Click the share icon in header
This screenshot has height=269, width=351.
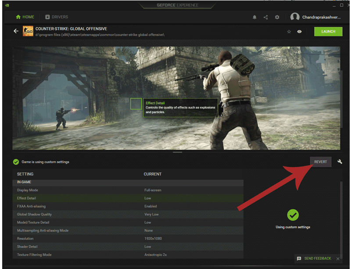(266, 17)
